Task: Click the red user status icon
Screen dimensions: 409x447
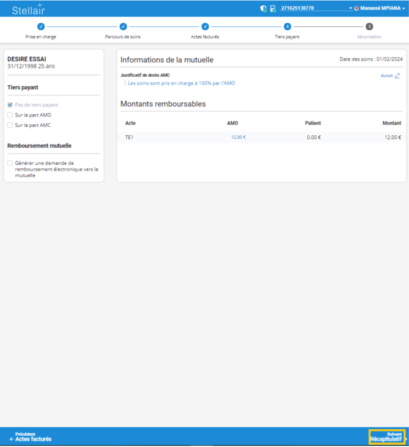Action: pyautogui.click(x=357, y=8)
